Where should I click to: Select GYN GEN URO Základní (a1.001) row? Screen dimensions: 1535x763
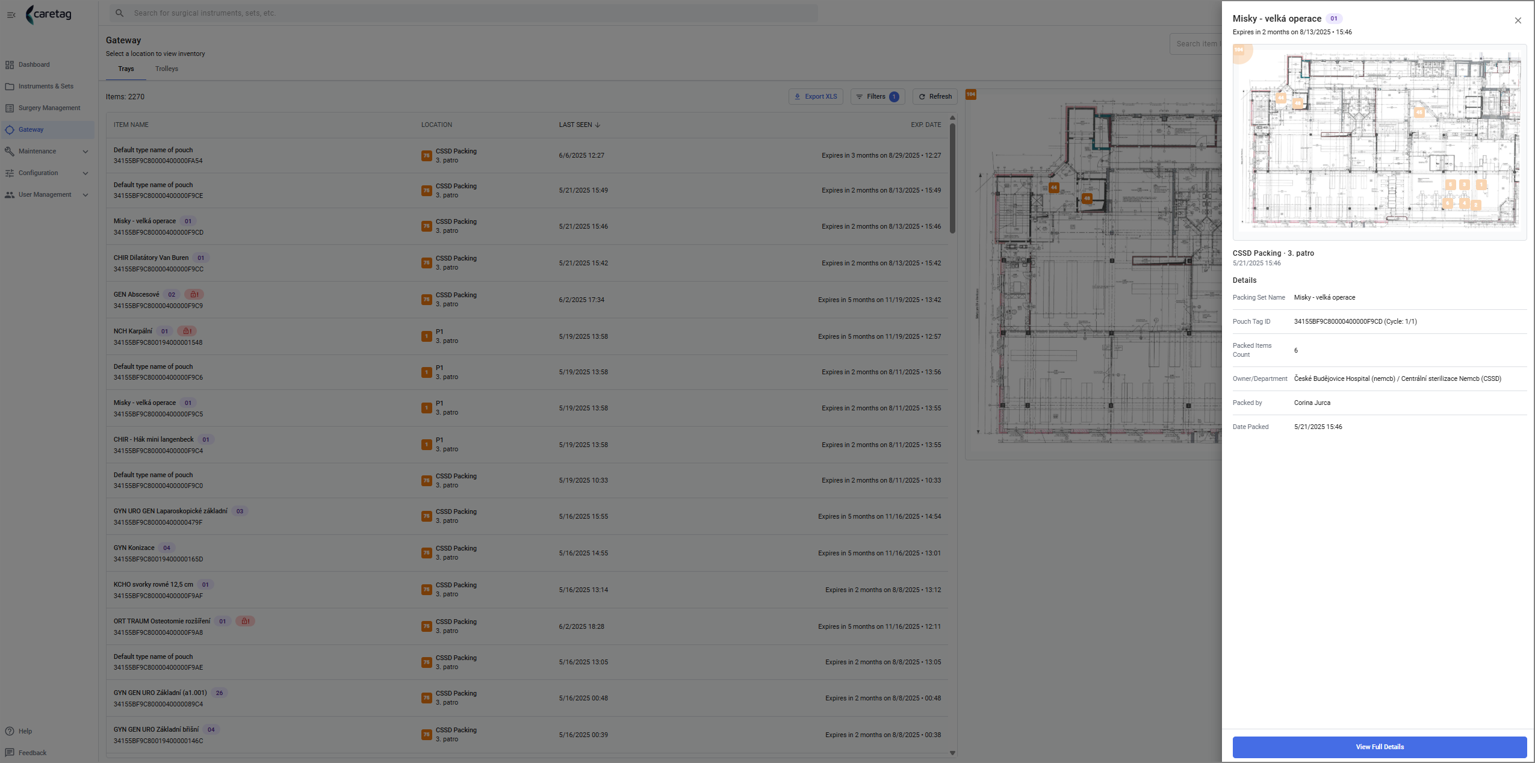527,698
